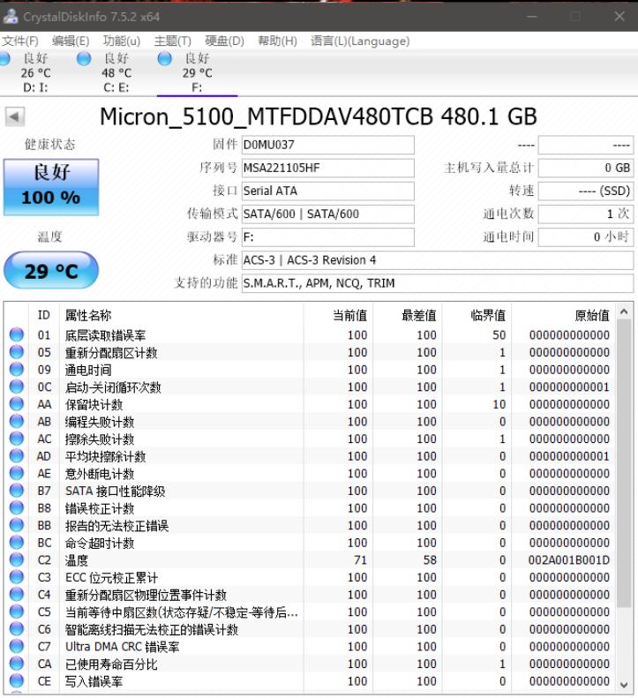Open the 主题(T) menu

tap(172, 41)
